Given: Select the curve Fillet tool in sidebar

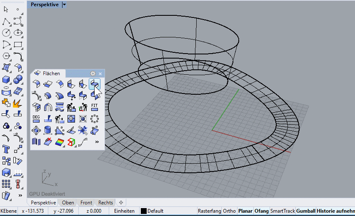Looking at the screenshot, I should click(x=18, y=56).
